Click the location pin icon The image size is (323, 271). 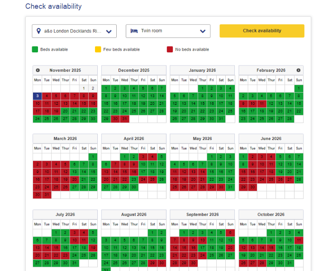coord(38,31)
